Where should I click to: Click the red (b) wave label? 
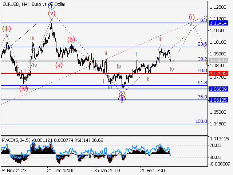(x=71, y=39)
